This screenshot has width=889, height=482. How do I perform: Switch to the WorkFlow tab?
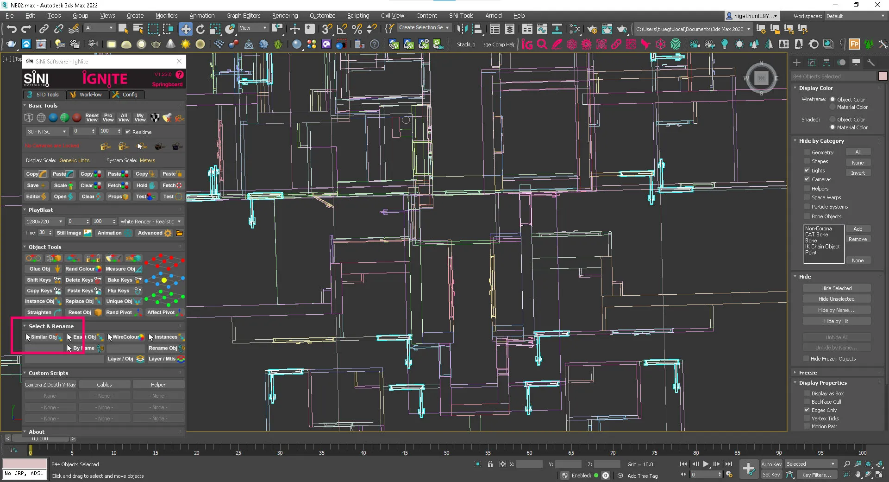[87, 95]
